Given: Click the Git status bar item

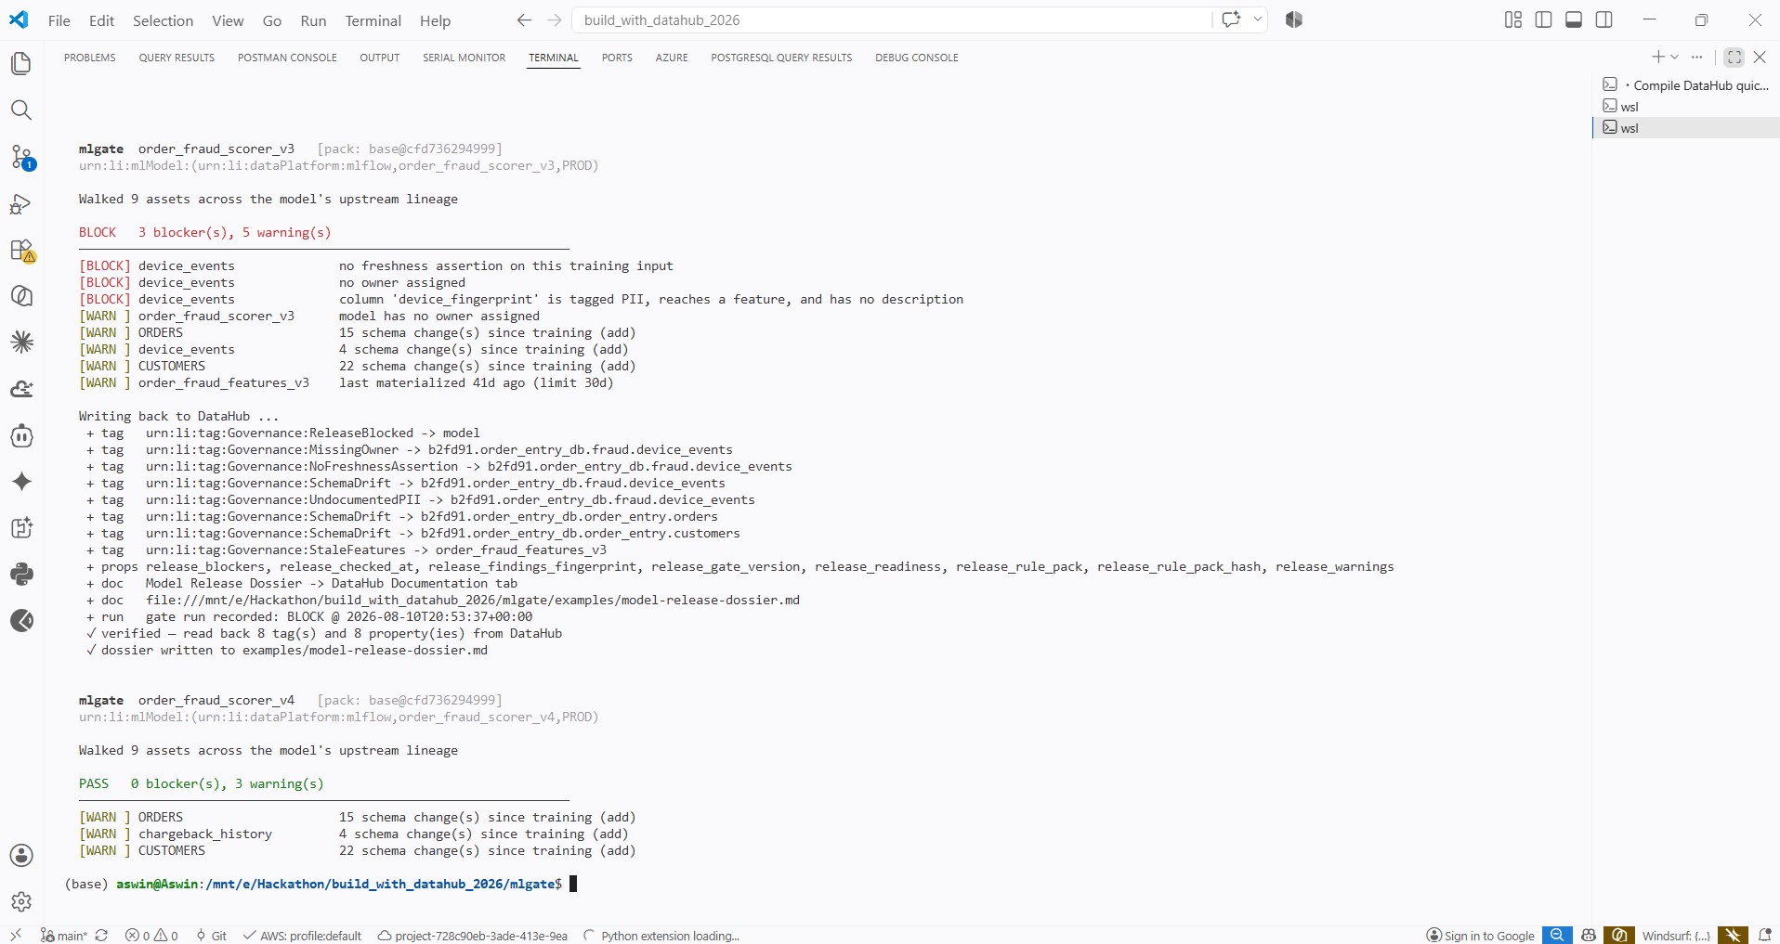Looking at the screenshot, I should pos(211,936).
